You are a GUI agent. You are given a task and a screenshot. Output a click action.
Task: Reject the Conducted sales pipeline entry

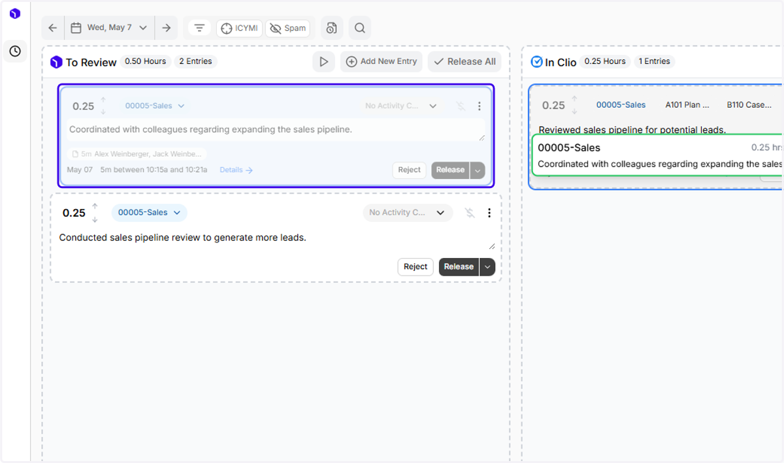tap(416, 266)
